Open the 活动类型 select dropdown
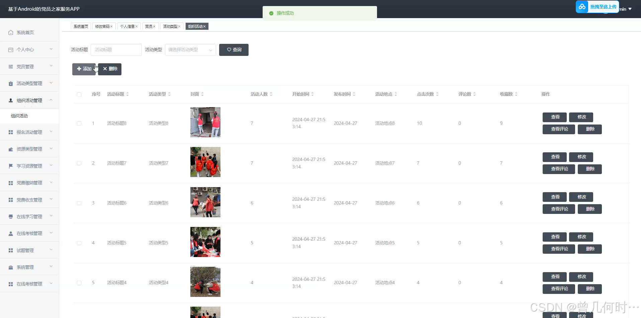 190,50
